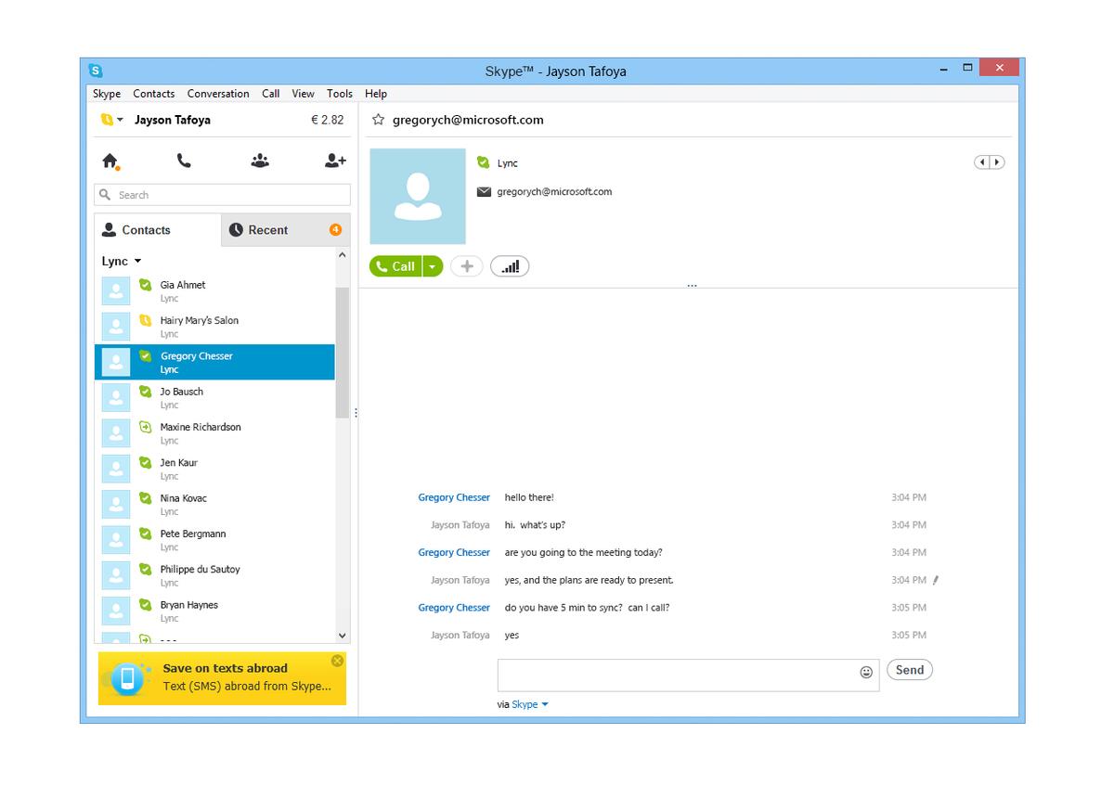Click the create group icon

point(260,161)
